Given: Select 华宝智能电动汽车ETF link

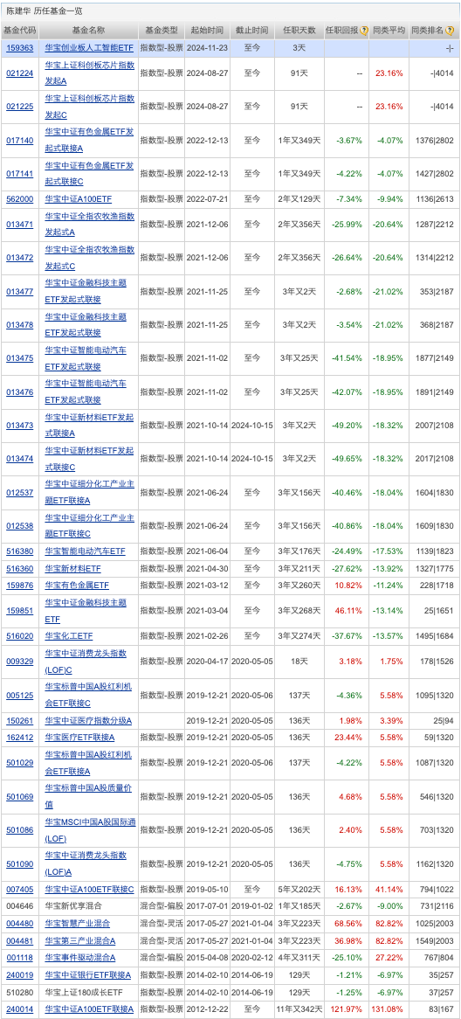Looking at the screenshot, I should (x=85, y=551).
